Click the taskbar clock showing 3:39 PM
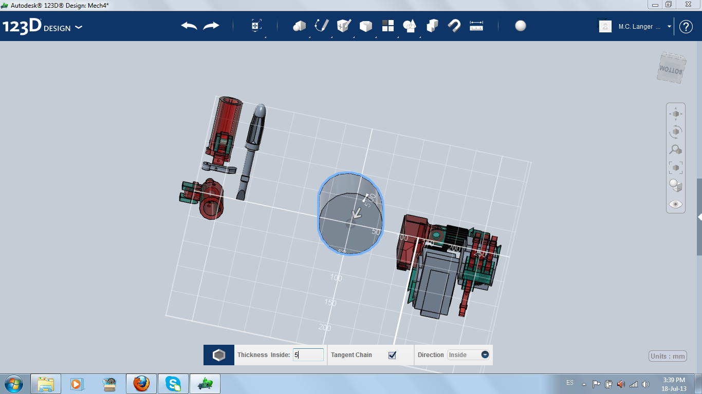 pos(674,384)
